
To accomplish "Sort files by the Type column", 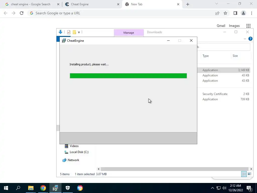I will (x=215, y=56).
